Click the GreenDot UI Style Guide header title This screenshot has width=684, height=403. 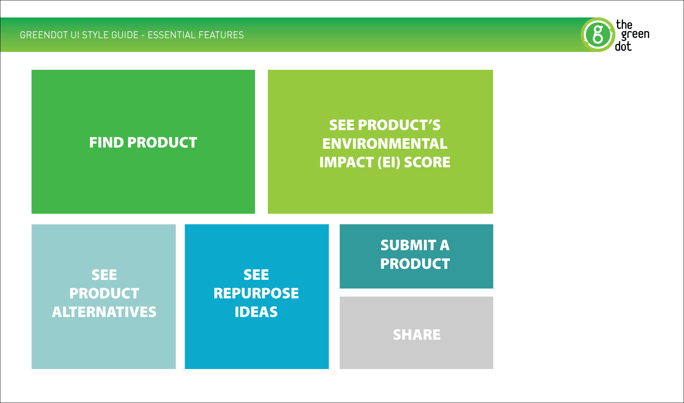(x=132, y=35)
